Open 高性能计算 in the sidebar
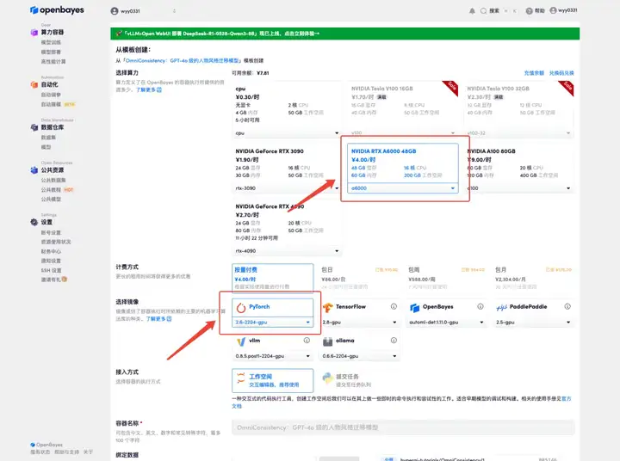 53,61
